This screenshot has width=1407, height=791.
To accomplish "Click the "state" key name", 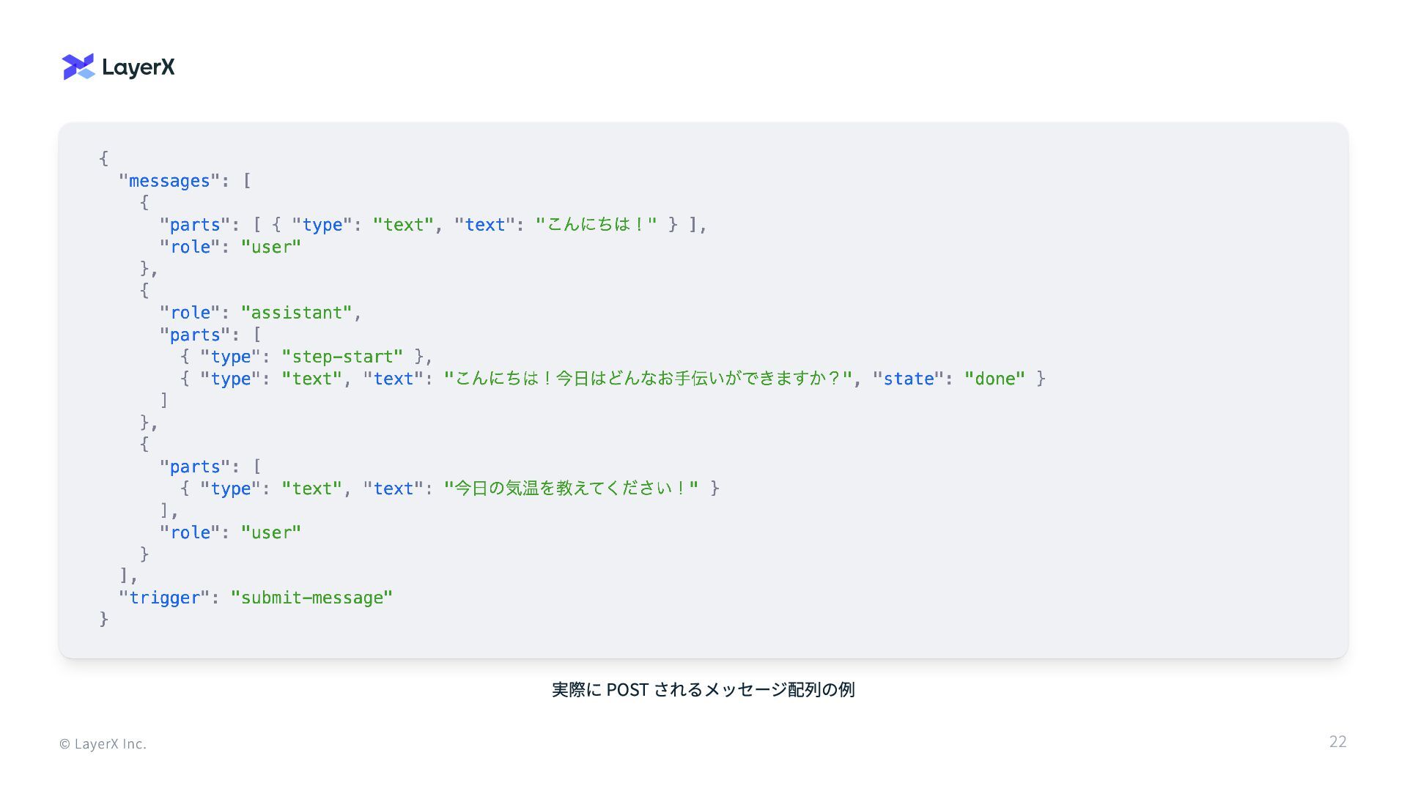I will pyautogui.click(x=908, y=379).
